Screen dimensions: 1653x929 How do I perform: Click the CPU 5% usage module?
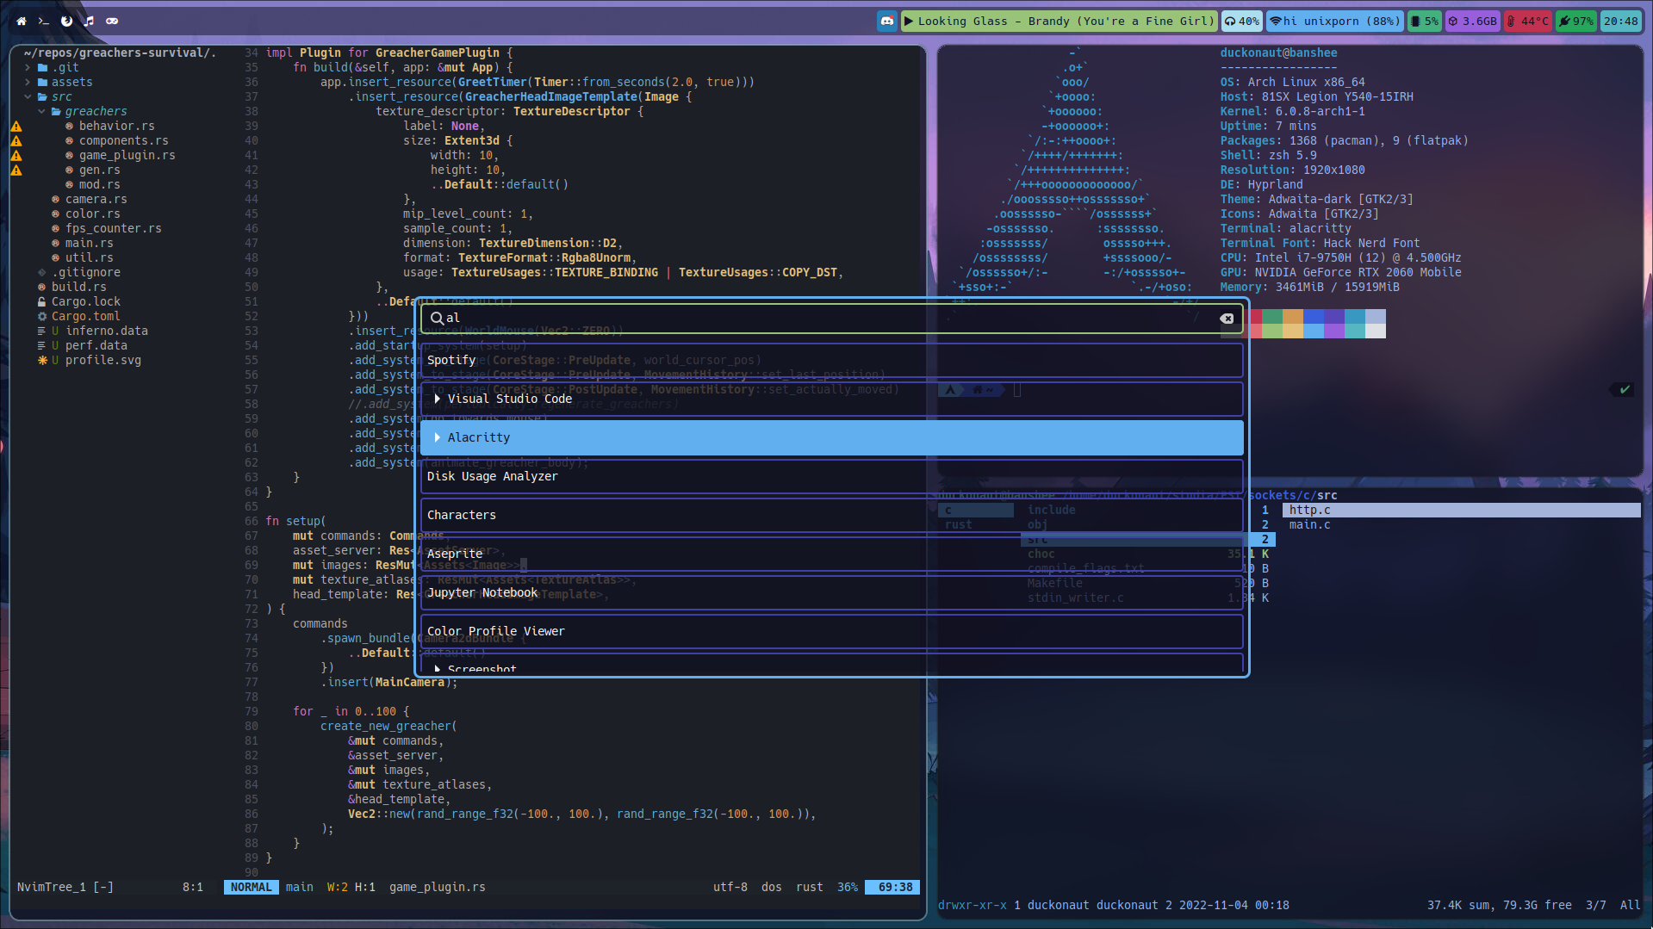point(1425,21)
